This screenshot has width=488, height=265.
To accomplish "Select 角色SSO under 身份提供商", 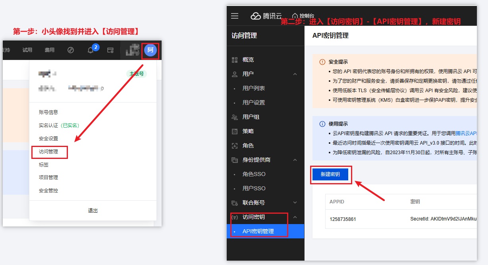I will click(254, 174).
